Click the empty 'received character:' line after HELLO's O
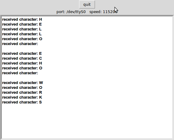Viewport: 174px width, 140px height. [x=20, y=44]
